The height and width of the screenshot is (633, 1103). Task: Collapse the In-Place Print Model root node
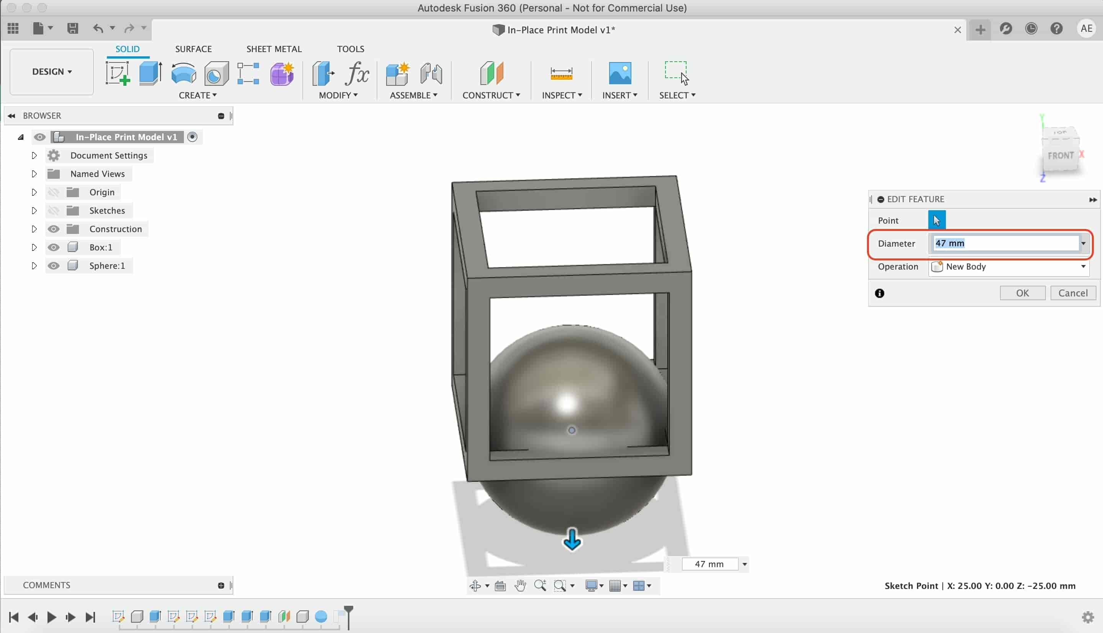20,137
